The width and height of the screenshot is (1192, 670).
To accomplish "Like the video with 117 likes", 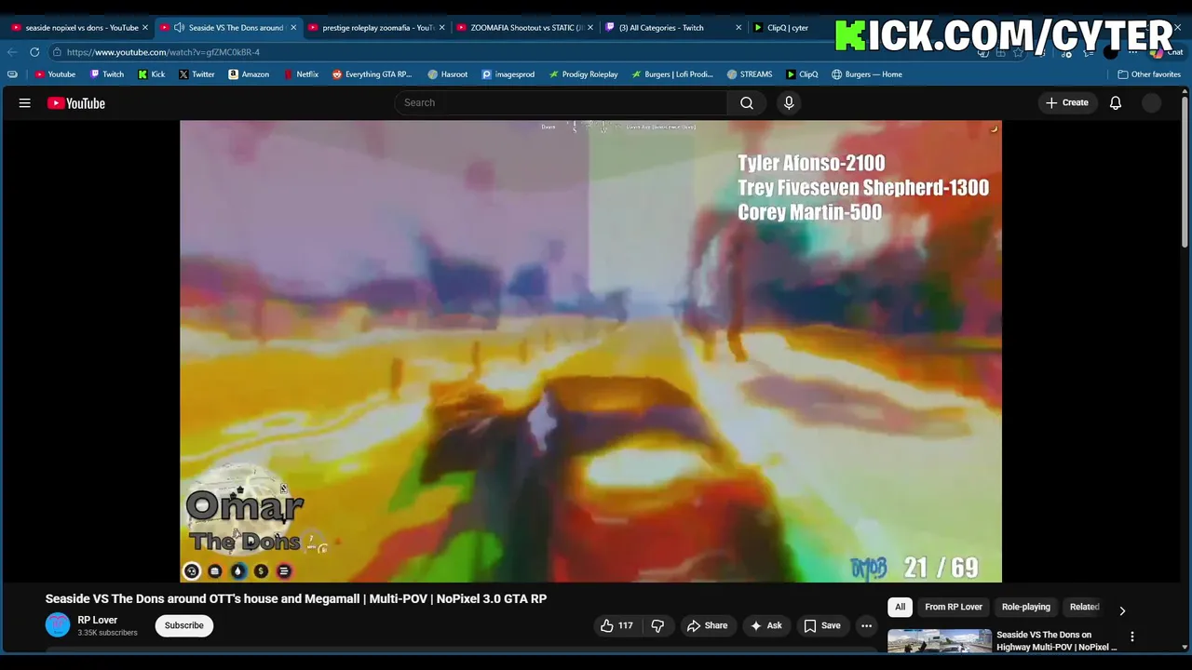I will (x=616, y=625).
